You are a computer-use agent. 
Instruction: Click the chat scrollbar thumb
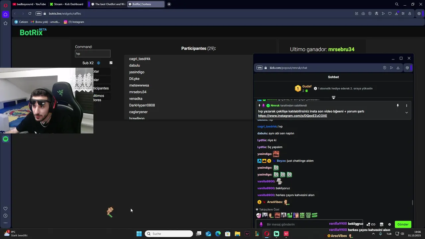412,202
